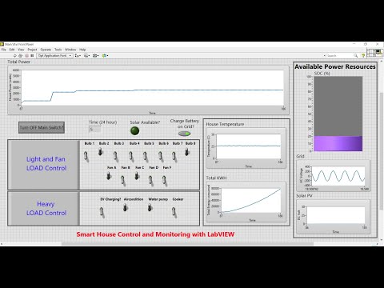Click the connector pane grid icon
Screen dimensions: 384x288
click(x=370, y=53)
